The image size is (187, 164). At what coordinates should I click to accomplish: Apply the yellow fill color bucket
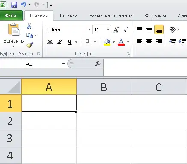pyautogui.click(x=107, y=42)
